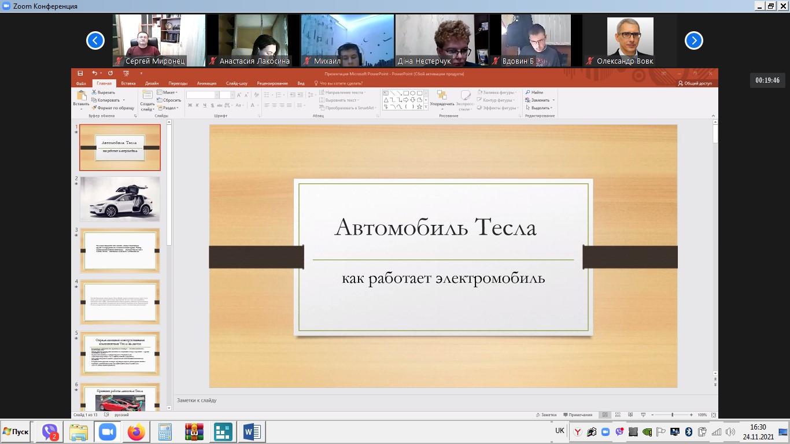Toggle Заметки notes pane in status bar
790x444 pixels.
click(x=546, y=415)
